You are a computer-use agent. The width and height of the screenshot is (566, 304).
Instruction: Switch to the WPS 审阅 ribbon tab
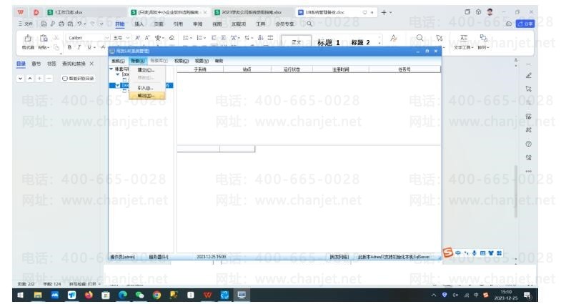(x=197, y=24)
